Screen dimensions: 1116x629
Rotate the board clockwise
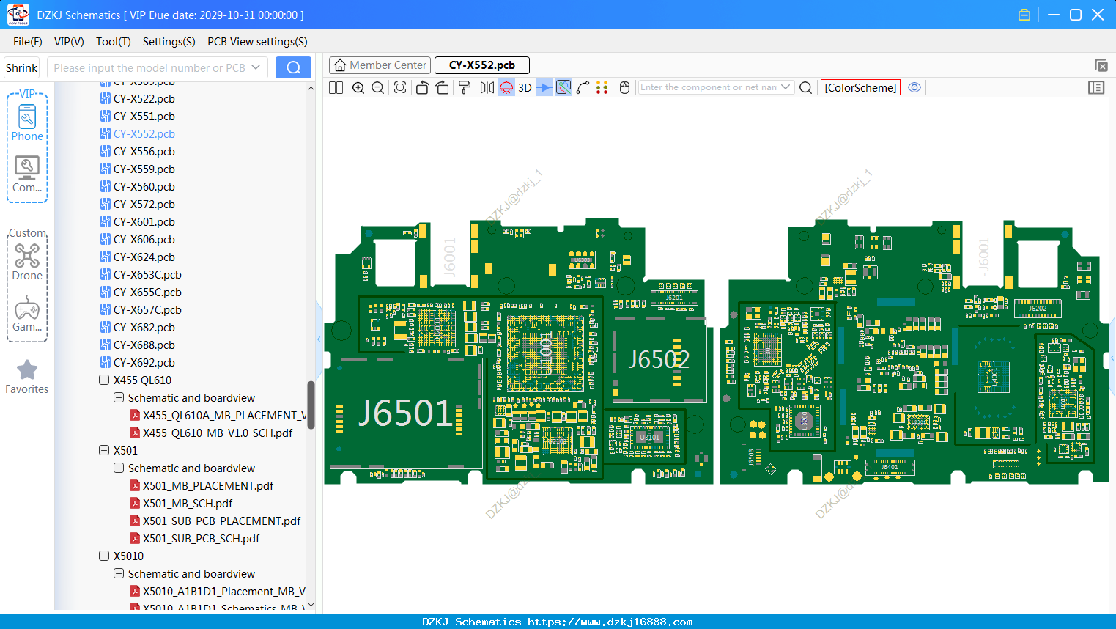443,87
